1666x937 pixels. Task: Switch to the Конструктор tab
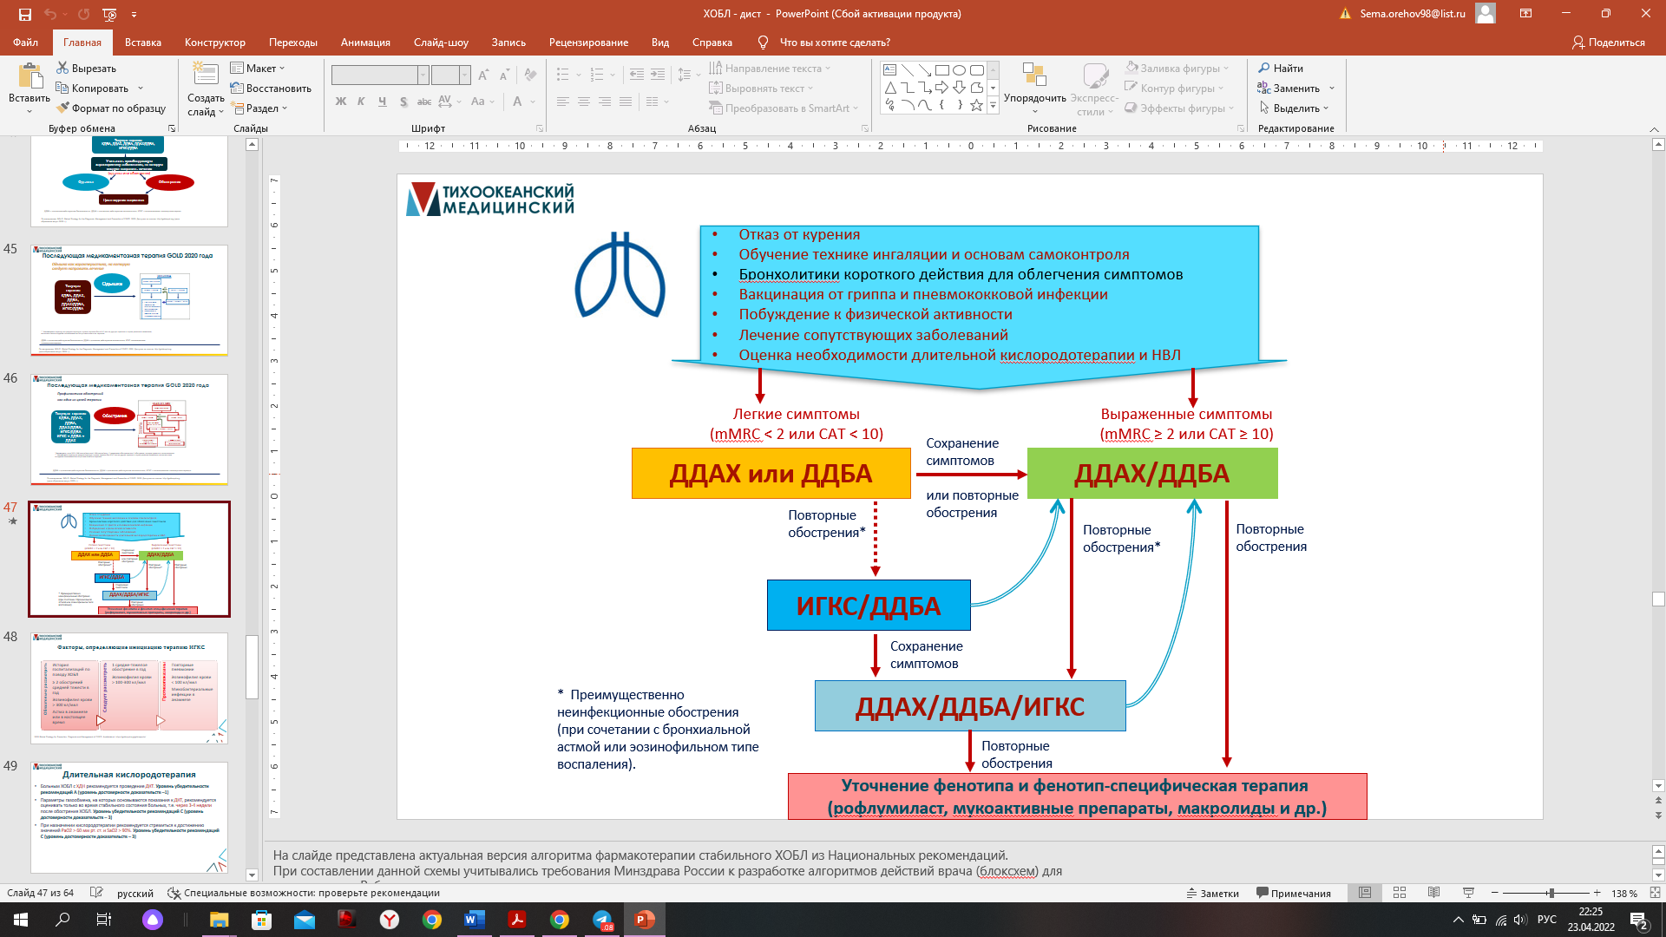pyautogui.click(x=215, y=43)
